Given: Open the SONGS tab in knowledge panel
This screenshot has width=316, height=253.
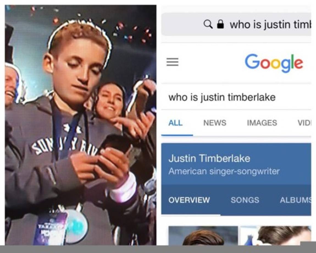Looking at the screenshot, I should tap(245, 200).
